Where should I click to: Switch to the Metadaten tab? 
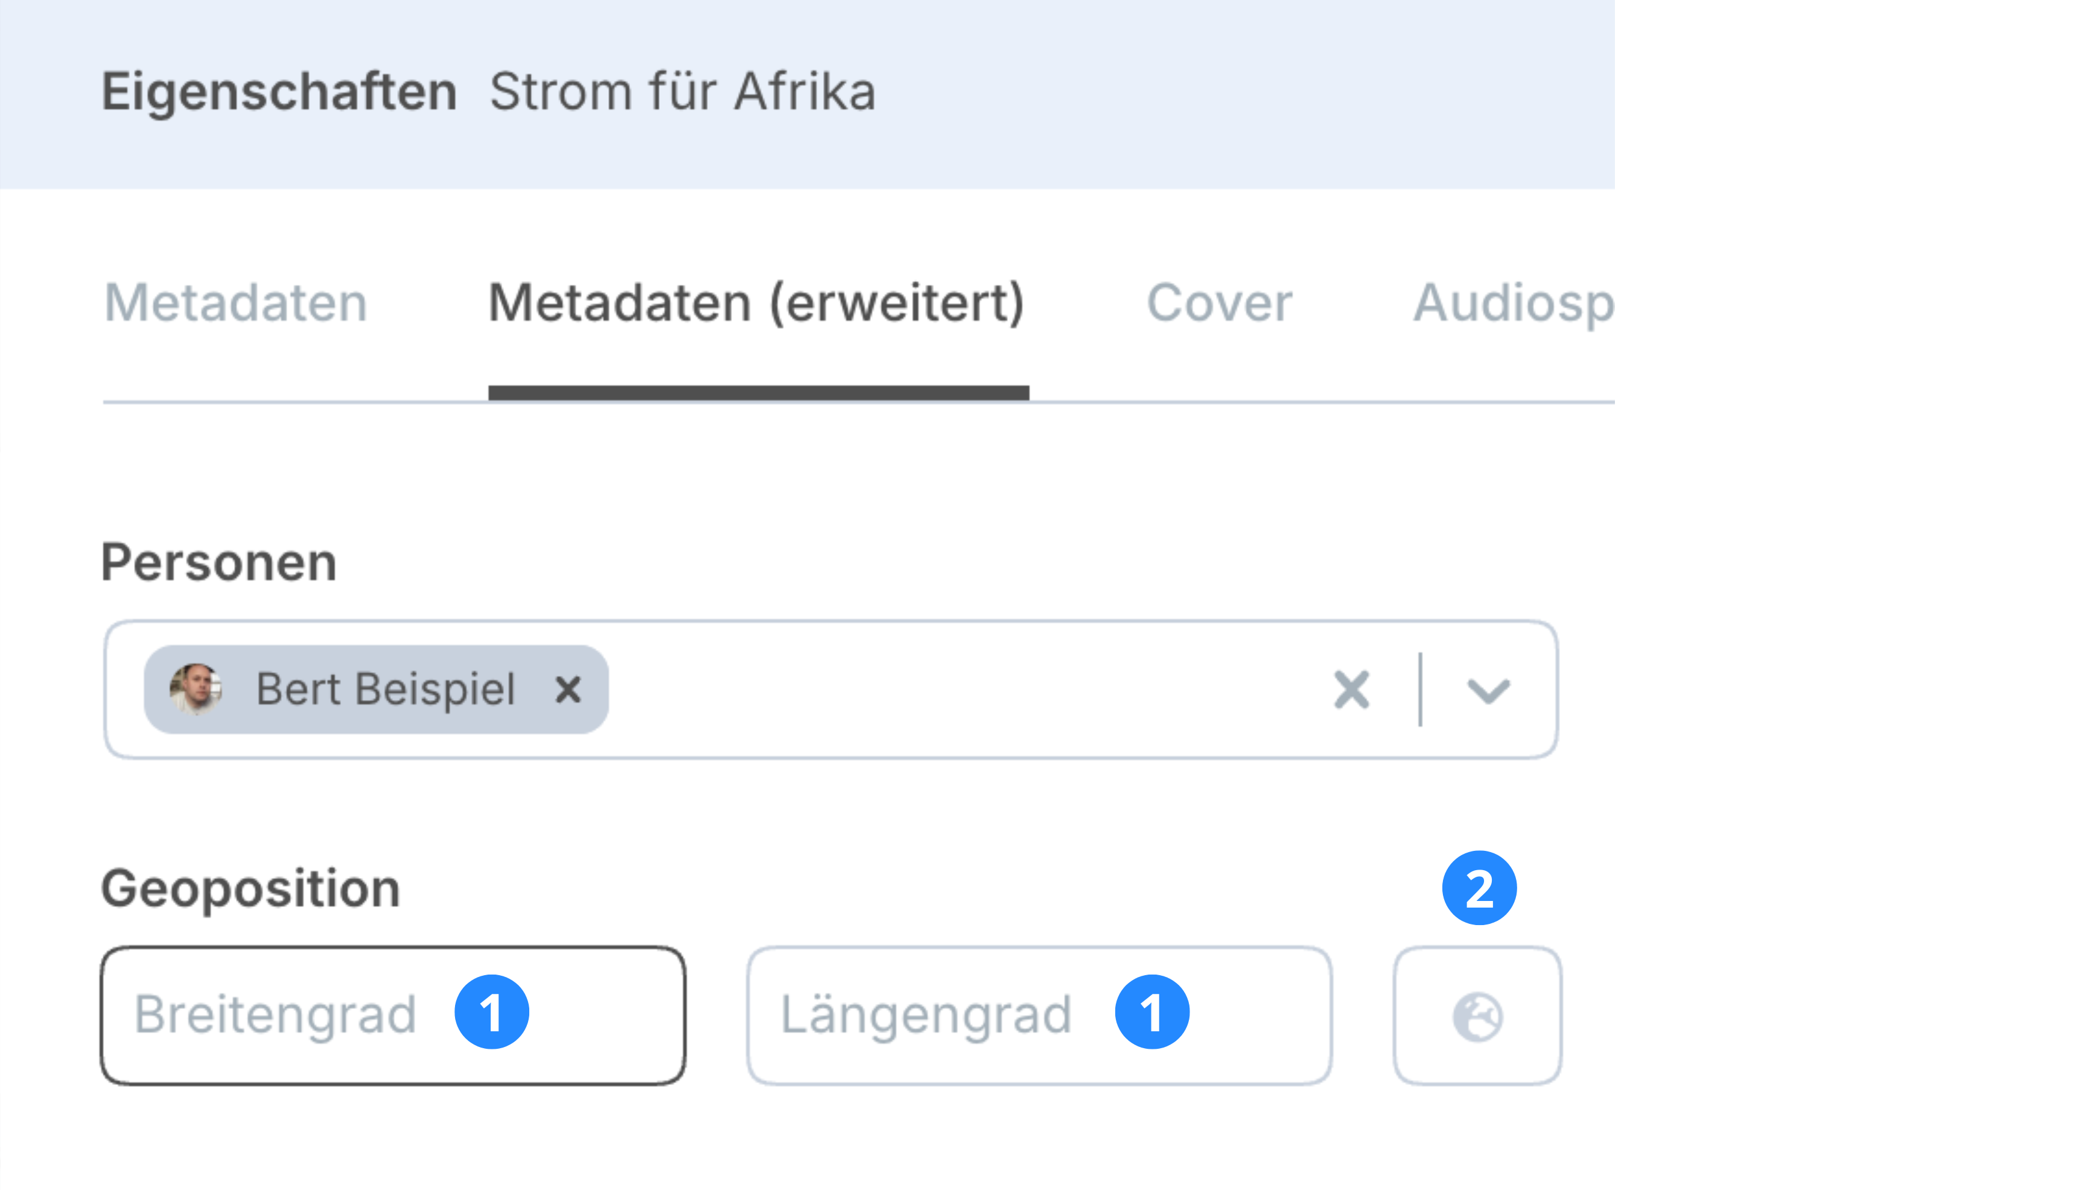[235, 303]
